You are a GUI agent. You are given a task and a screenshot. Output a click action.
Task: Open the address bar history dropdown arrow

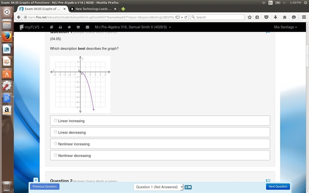coord(182,17)
